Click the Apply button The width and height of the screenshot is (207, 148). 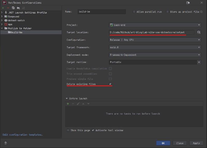196,143
